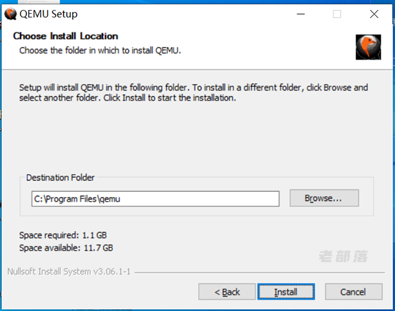This screenshot has width=395, height=311.
Task: Click the large QEMU bird logo in header
Action: coord(369,47)
